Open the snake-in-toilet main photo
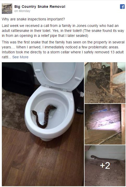Viewport: 126px width, 187px height. point(43,124)
